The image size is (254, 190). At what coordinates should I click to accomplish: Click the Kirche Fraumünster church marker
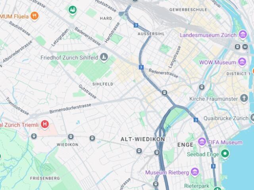[244, 98]
